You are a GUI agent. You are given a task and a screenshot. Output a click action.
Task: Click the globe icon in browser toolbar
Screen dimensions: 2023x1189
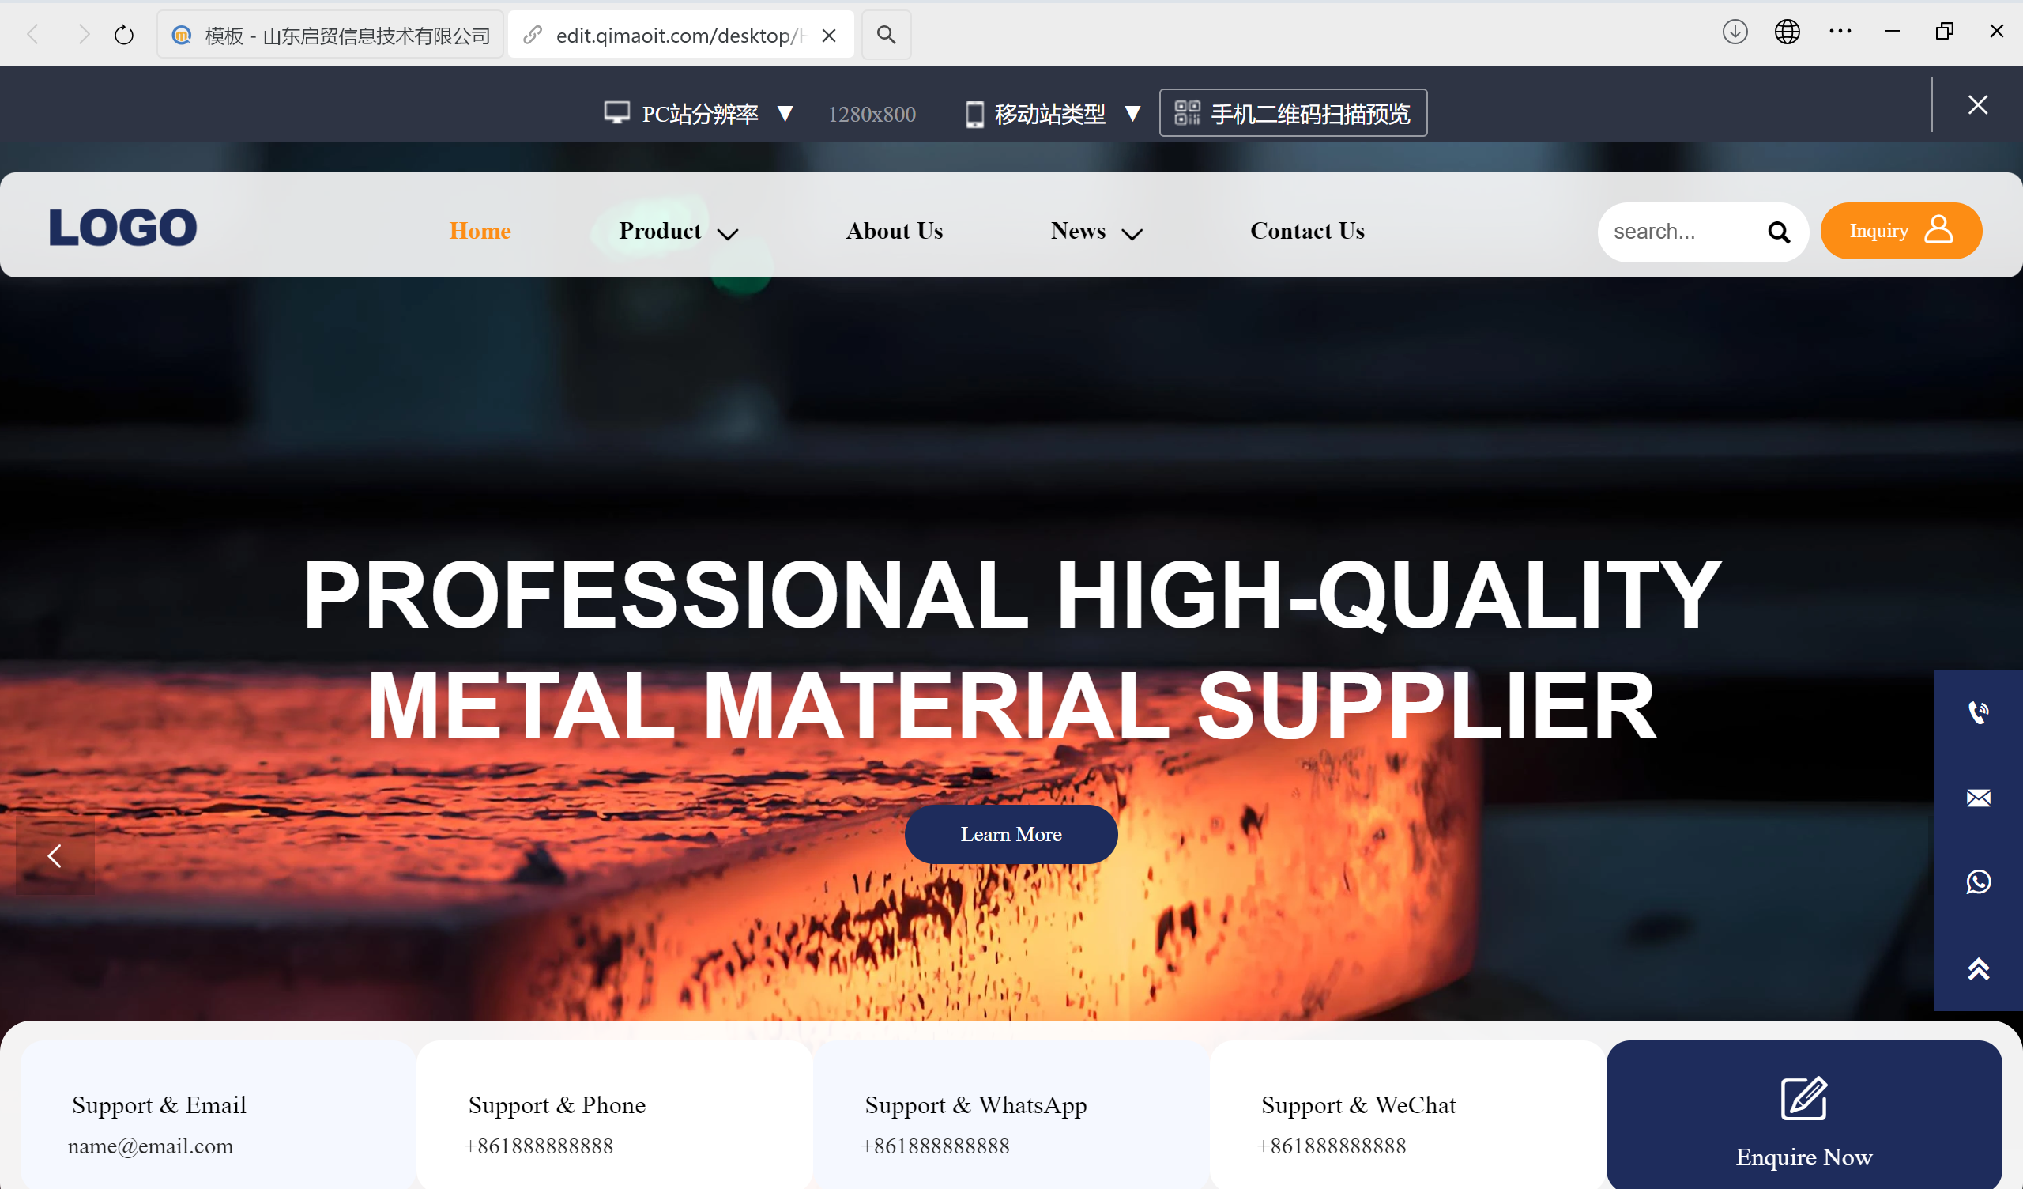tap(1787, 32)
